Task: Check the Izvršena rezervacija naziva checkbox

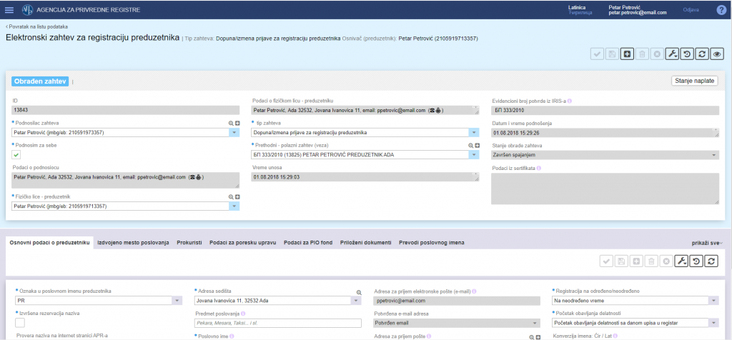Action: 20,323
